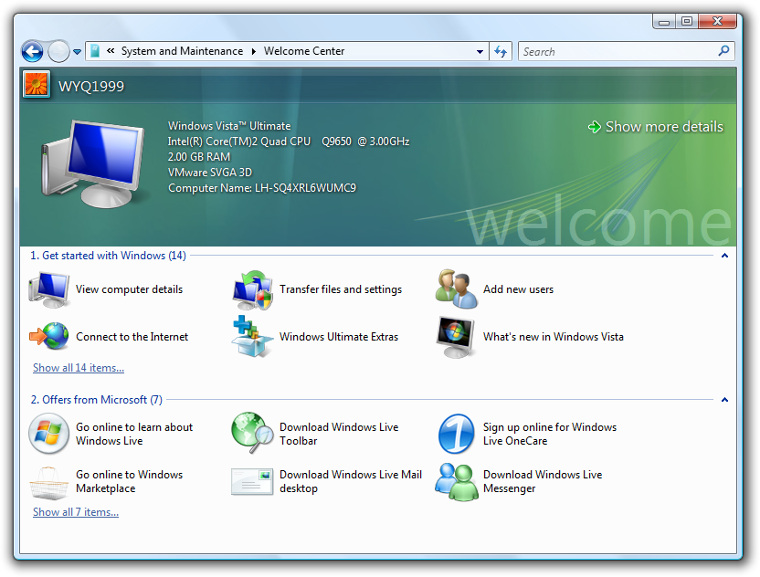
Task: Click the Windows Ultimate Extras box icon
Action: [252, 337]
